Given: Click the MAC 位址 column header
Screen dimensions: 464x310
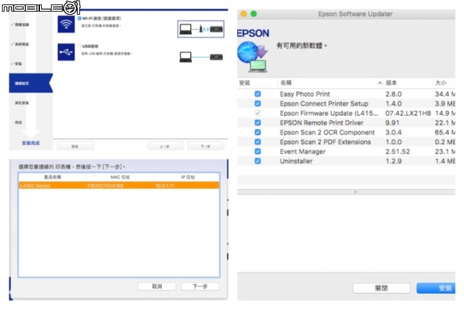Looking at the screenshot, I should pyautogui.click(x=120, y=177).
